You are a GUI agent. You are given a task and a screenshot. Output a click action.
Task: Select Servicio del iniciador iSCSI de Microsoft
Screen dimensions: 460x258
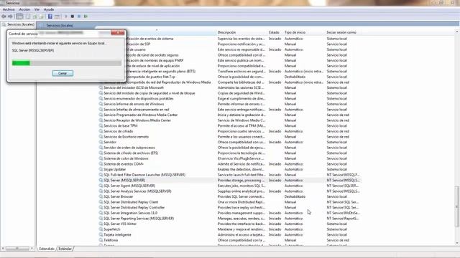tap(134, 87)
